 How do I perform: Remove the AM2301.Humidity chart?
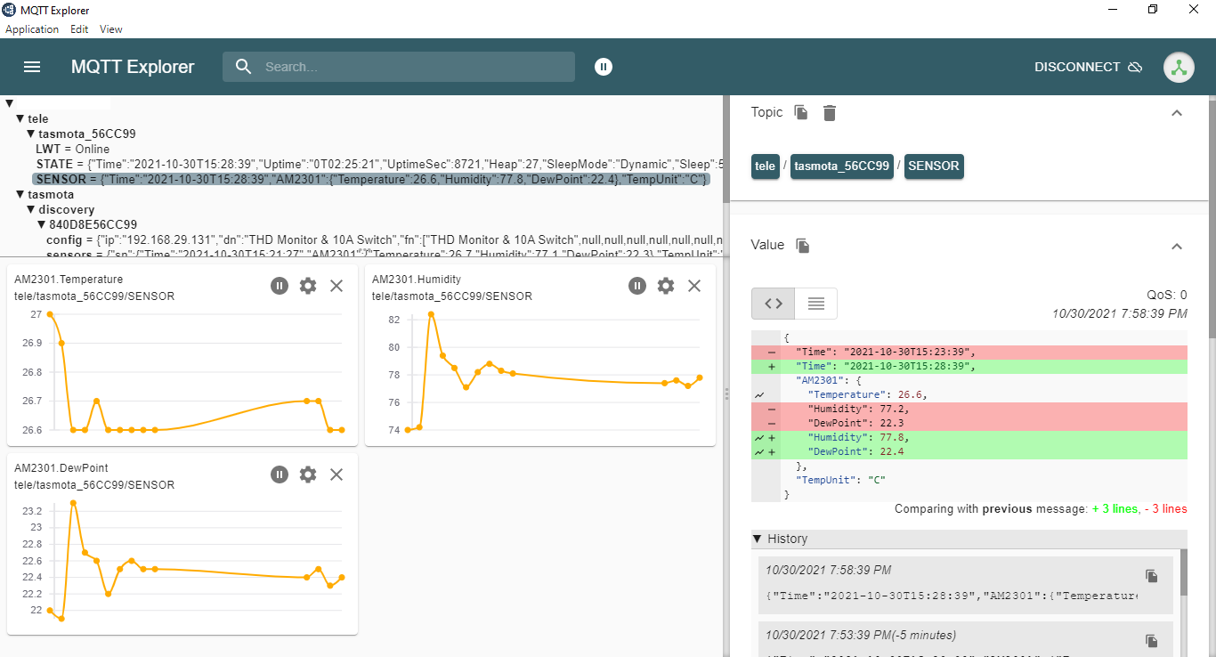(694, 286)
